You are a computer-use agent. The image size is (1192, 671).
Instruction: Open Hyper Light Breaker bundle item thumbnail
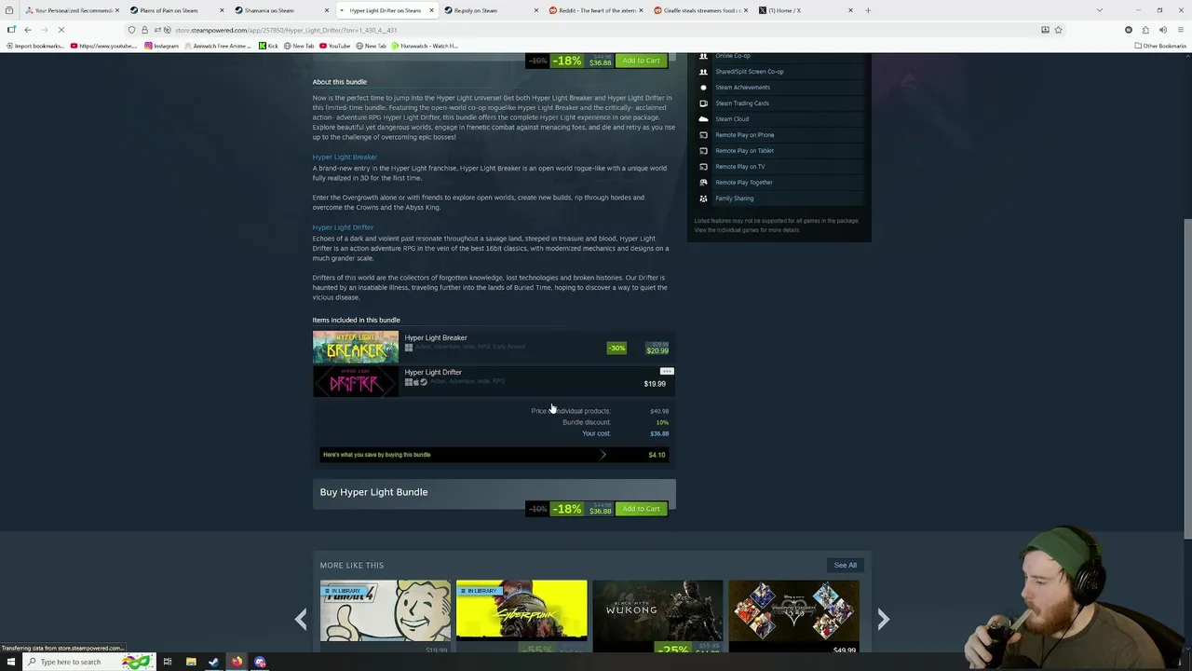tap(355, 348)
